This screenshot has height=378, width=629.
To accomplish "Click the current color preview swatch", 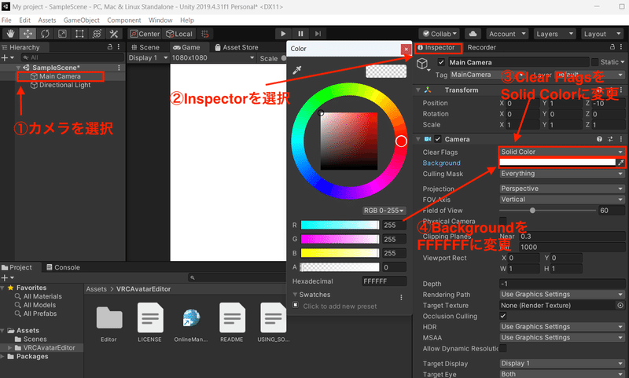I will click(x=386, y=72).
